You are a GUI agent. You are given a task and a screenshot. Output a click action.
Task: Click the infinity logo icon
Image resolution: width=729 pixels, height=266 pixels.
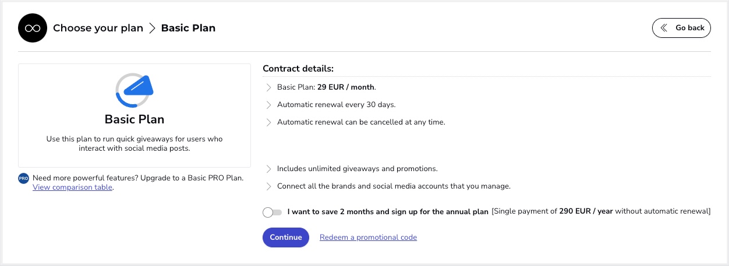(x=33, y=28)
